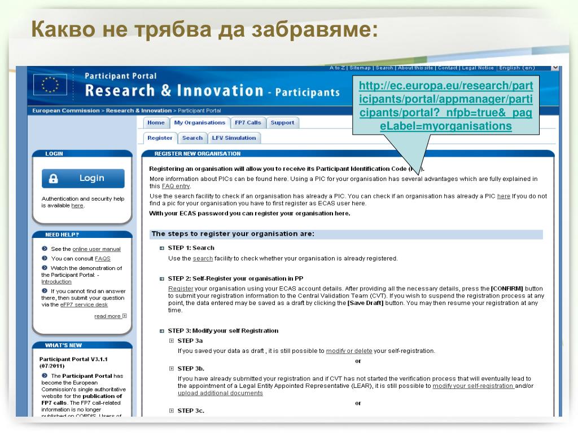
Task: Expand STEP 2: Self-Register your organisation
Action: tap(161, 279)
